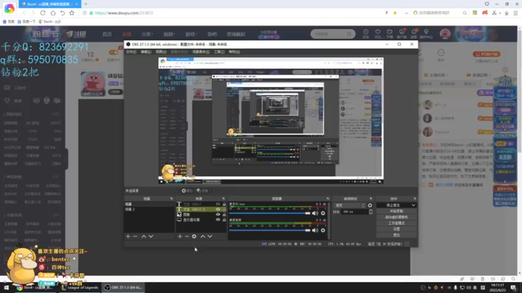
Task: Open the OBS 27.1.3 taskbar item
Action: pyautogui.click(x=123, y=288)
